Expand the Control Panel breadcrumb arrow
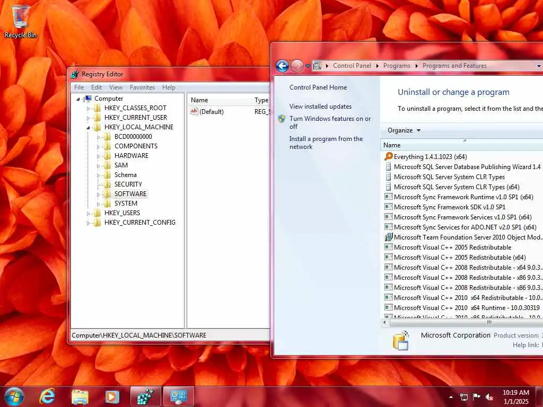543x407 pixels. (378, 66)
